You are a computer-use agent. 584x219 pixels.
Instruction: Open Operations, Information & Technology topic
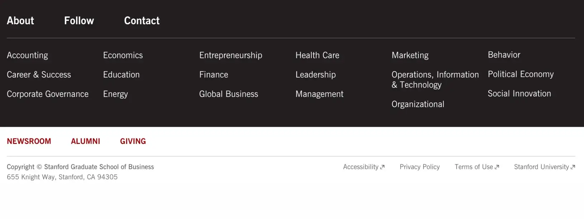click(435, 80)
